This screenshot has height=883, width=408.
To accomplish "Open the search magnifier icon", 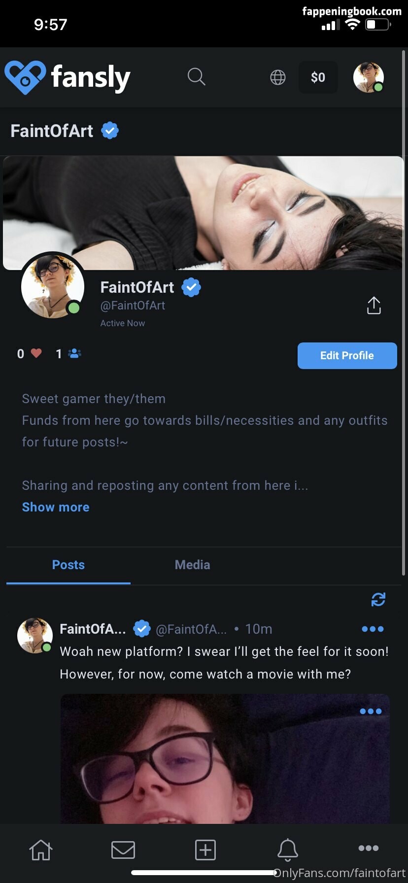I will tap(196, 77).
